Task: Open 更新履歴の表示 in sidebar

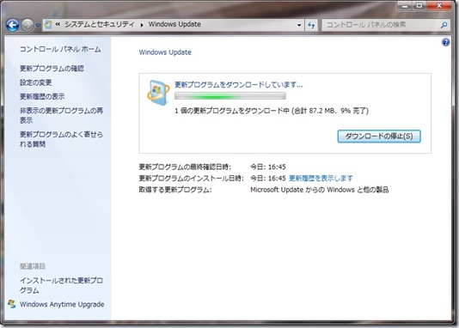Action: (42, 96)
